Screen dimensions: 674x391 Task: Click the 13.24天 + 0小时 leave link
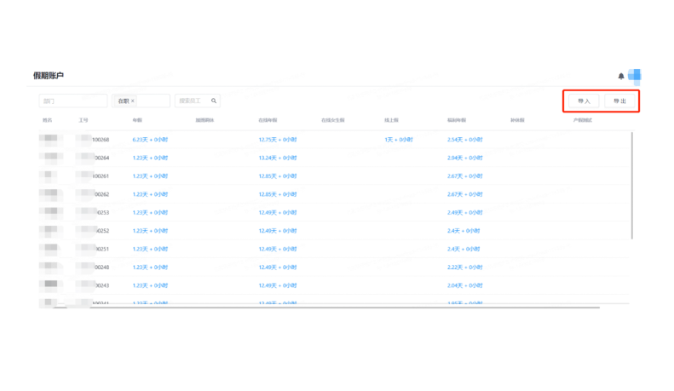pos(276,158)
